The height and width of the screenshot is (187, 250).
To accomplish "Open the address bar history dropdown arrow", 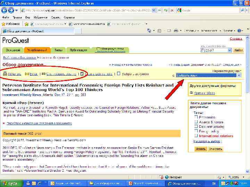I will tap(153, 10).
